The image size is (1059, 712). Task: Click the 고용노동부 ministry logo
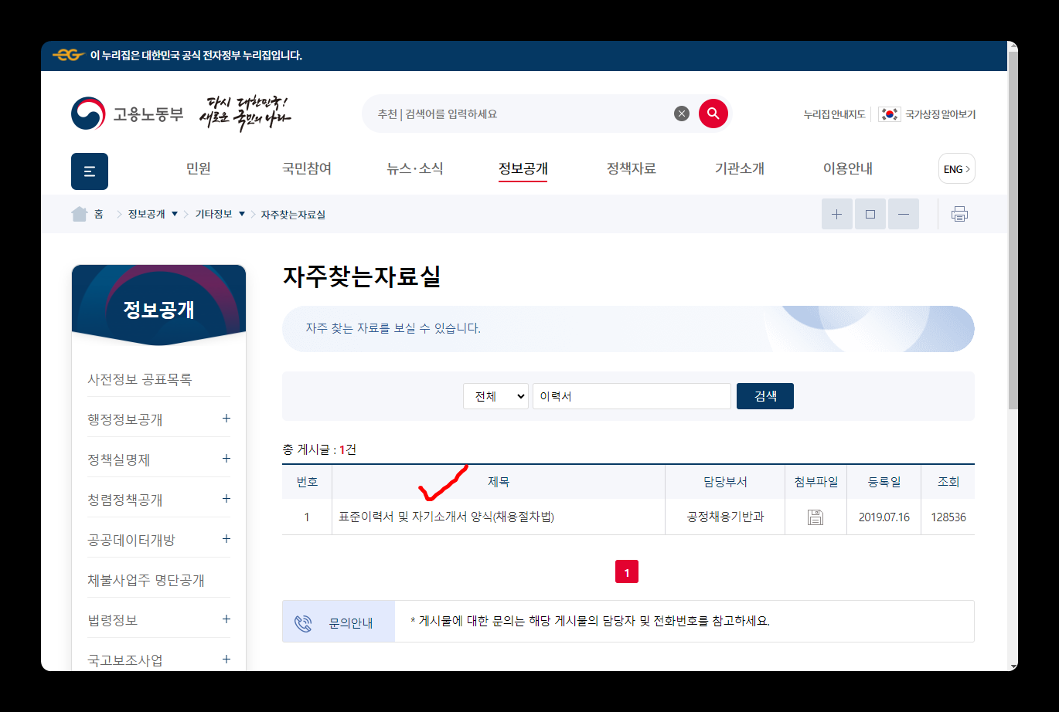pyautogui.click(x=128, y=114)
